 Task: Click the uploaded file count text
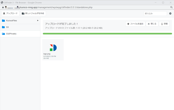tap(74, 28)
